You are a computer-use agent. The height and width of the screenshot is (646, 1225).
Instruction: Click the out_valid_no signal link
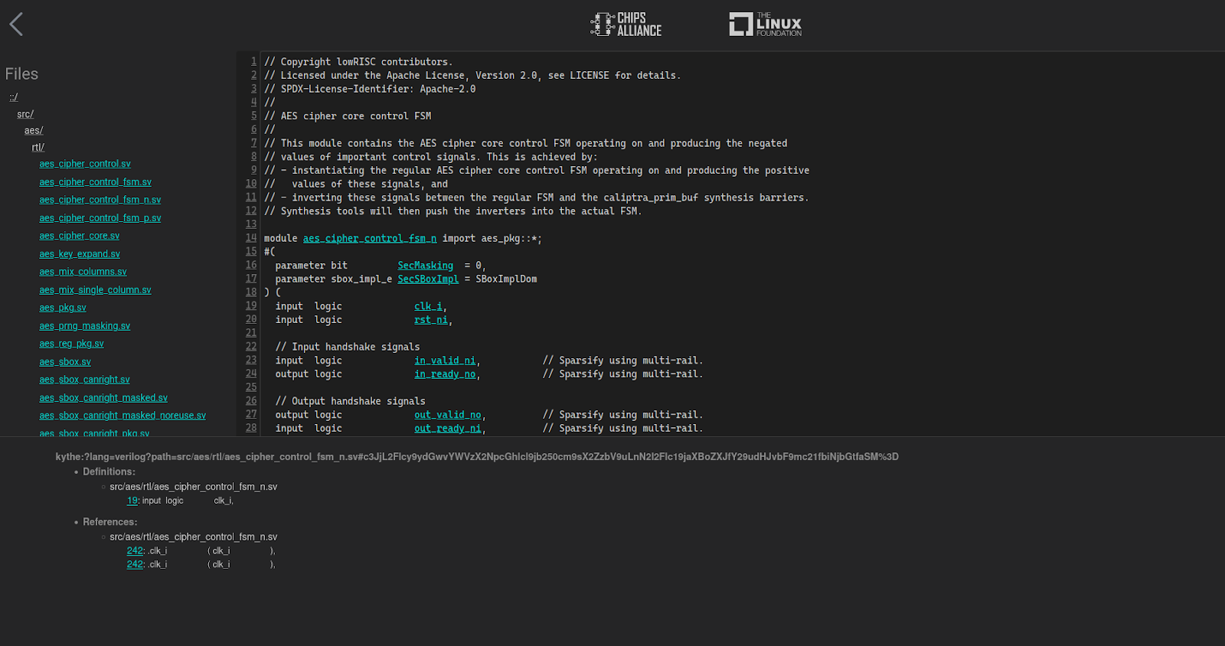(448, 415)
